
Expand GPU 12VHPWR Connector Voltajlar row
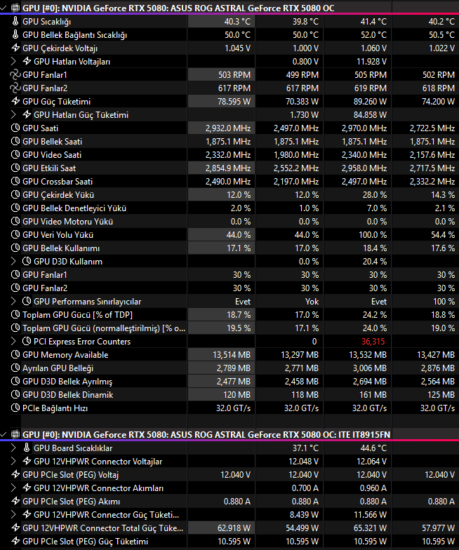click(13, 462)
